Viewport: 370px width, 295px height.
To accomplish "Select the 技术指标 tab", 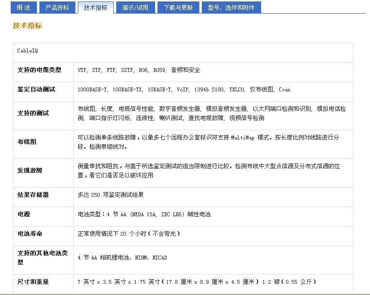I will (96, 8).
